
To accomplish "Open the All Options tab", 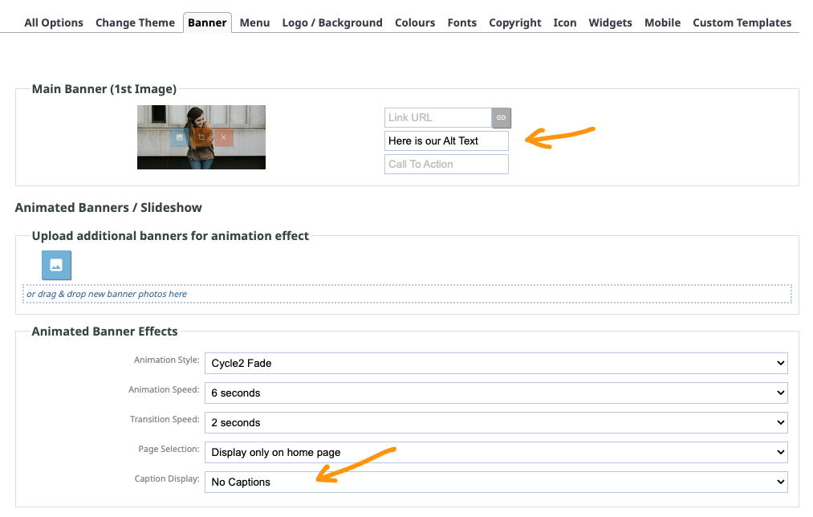I will tap(54, 22).
